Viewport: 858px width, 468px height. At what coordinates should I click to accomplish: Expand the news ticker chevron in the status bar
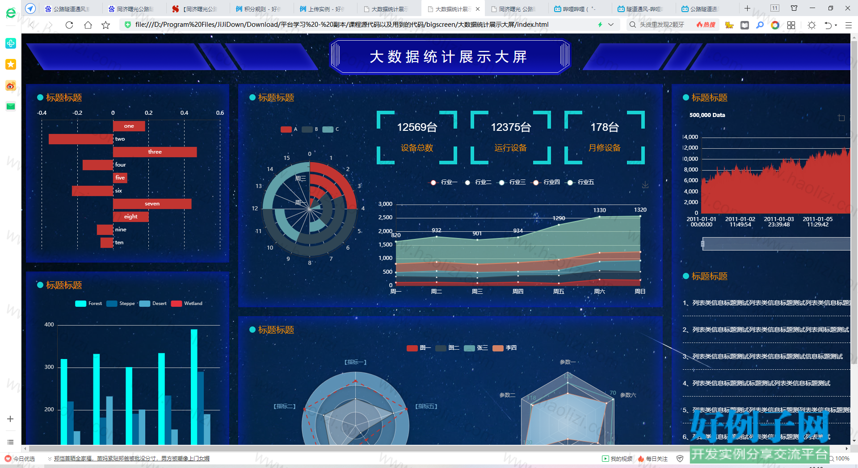coord(50,459)
